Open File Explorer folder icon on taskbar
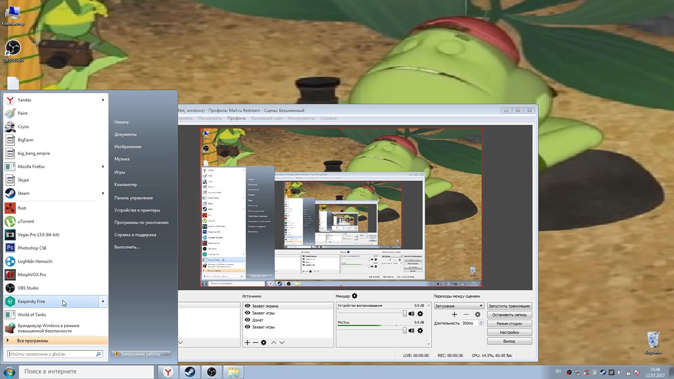674x379 pixels. coord(233,372)
